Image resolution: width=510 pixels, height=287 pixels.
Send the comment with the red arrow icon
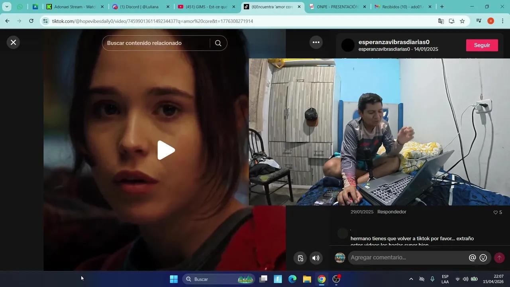click(x=499, y=258)
